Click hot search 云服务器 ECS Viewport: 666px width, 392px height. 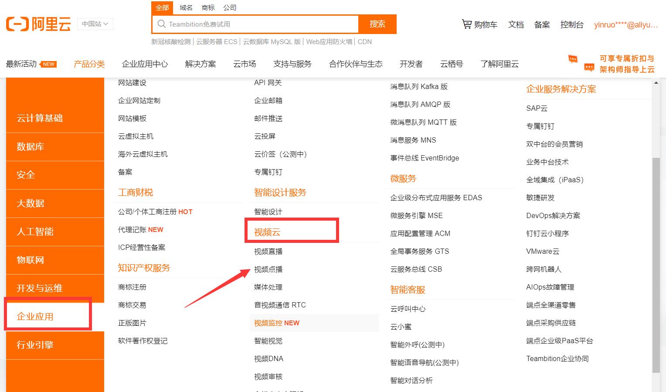[217, 42]
